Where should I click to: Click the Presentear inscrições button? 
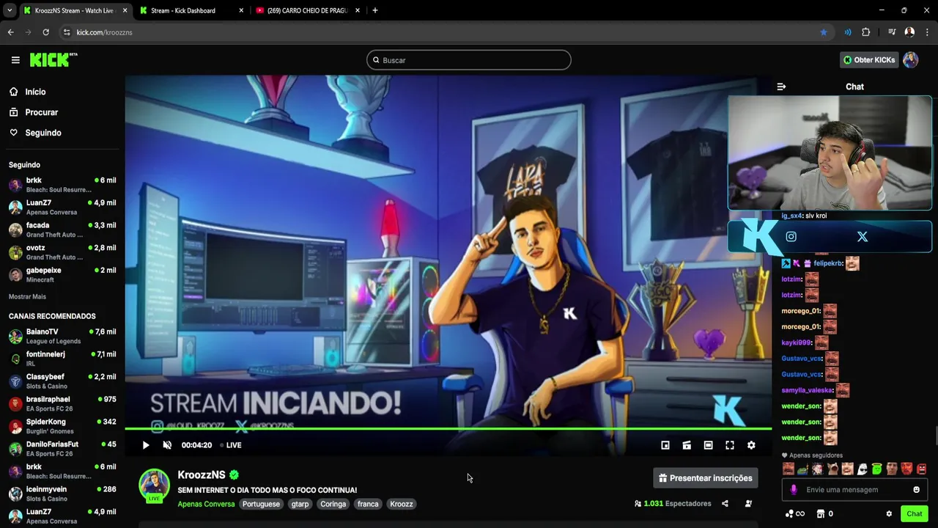tap(706, 478)
